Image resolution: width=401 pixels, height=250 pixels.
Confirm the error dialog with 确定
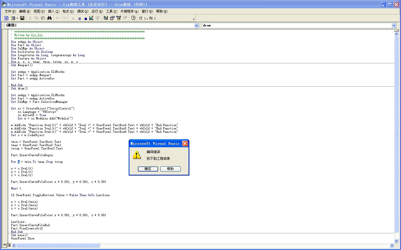coord(148,169)
